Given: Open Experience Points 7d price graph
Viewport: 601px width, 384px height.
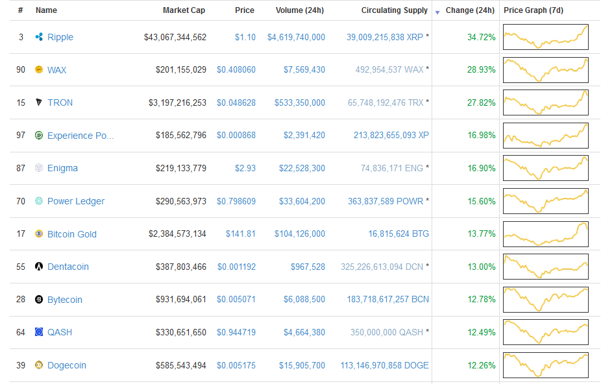Looking at the screenshot, I should [545, 136].
